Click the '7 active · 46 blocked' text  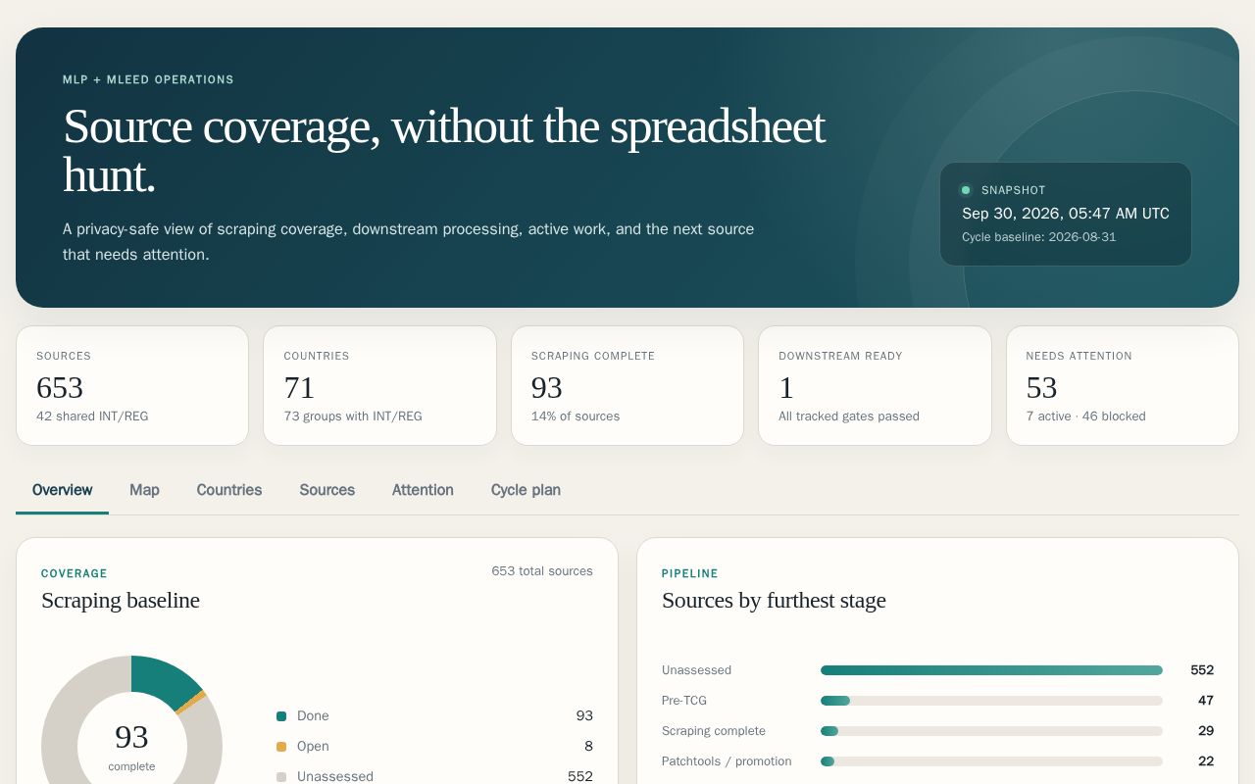[x=1086, y=416]
